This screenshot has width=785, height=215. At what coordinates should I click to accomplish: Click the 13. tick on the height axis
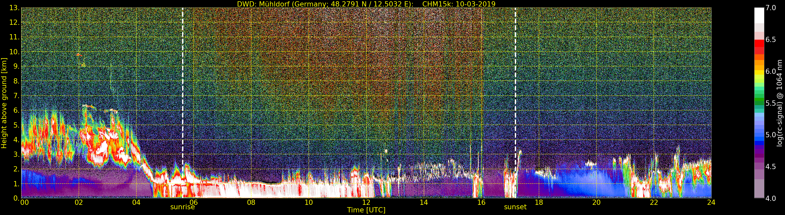[x=14, y=8]
